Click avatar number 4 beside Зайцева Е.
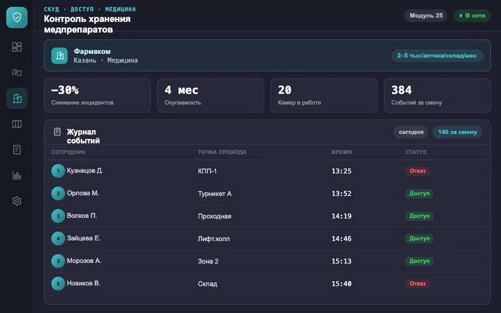This screenshot has width=501, height=313. pyautogui.click(x=58, y=239)
